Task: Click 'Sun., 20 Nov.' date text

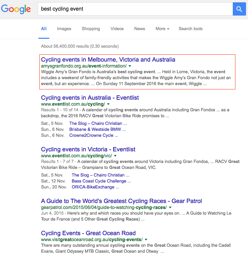Action: pyautogui.click(x=54, y=187)
